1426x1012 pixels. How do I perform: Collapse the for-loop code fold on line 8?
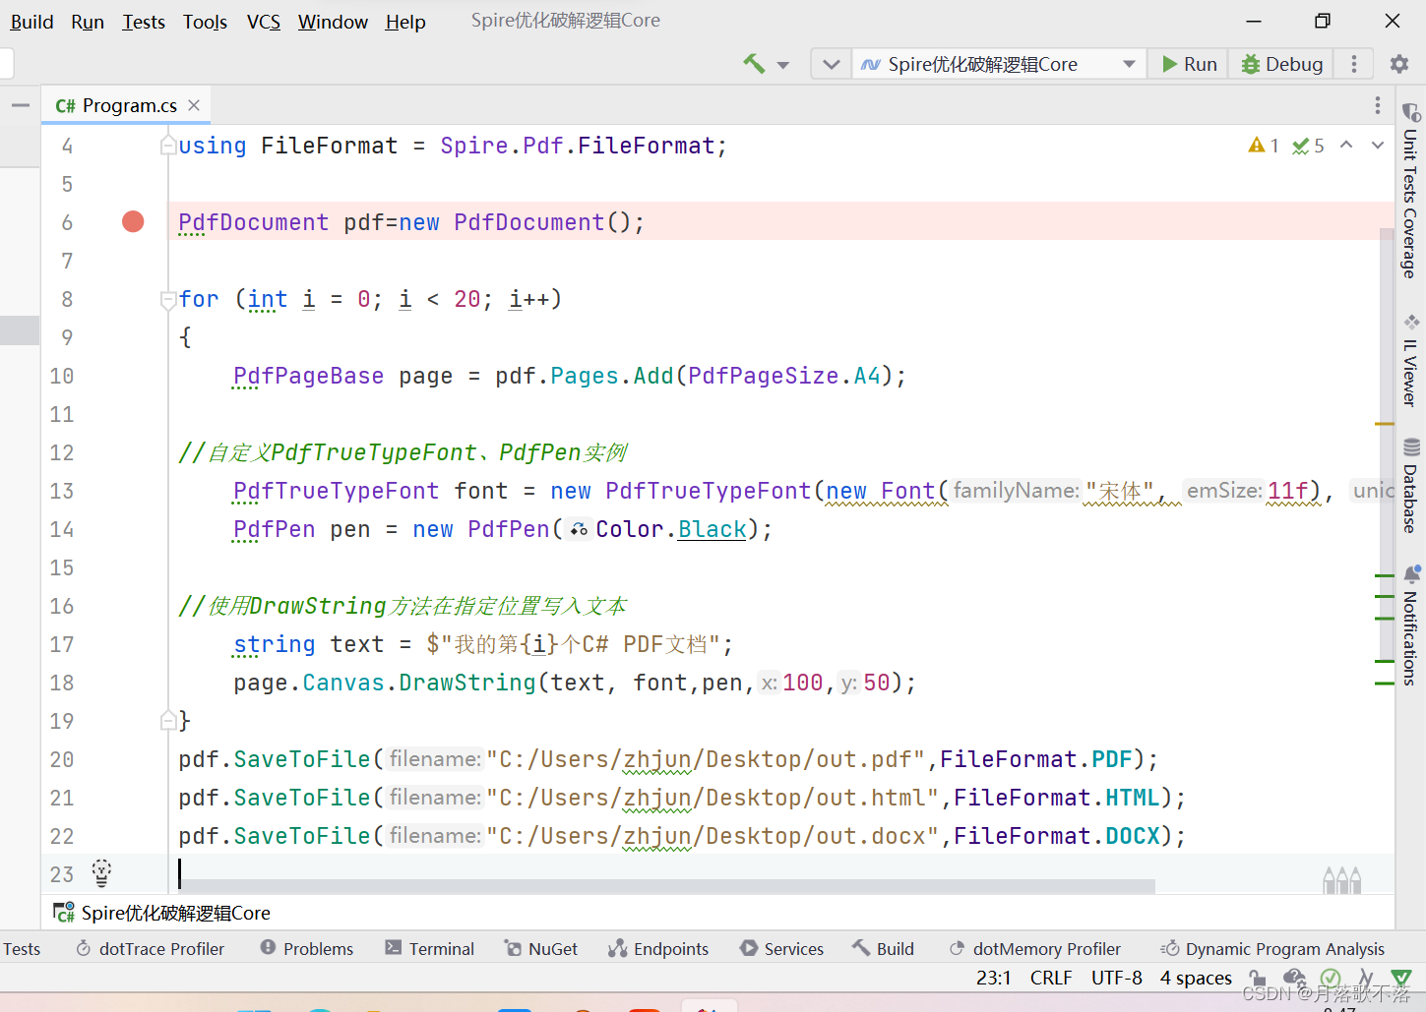click(x=167, y=298)
